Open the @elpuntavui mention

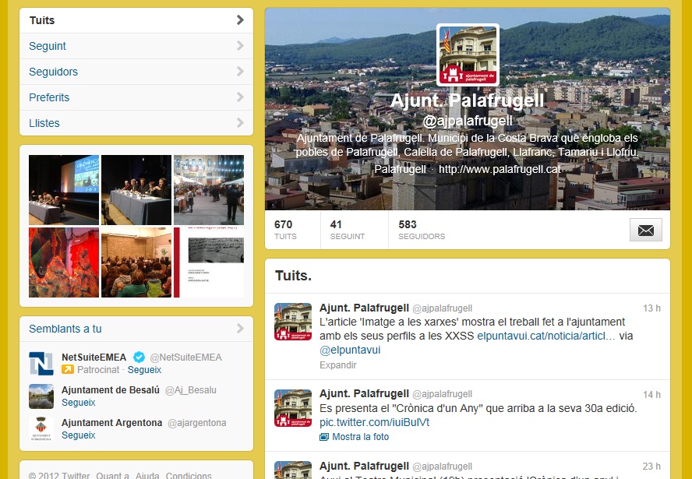pos(350,350)
